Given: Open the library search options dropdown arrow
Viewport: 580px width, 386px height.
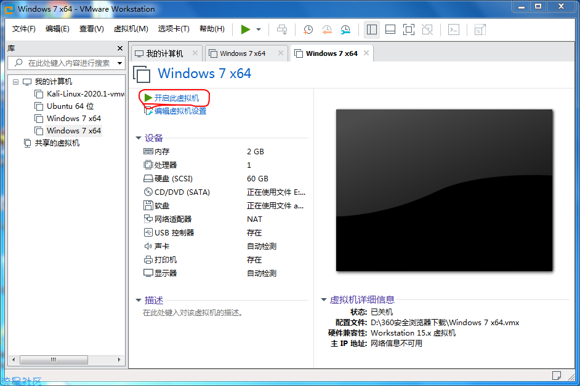Looking at the screenshot, I should point(120,63).
